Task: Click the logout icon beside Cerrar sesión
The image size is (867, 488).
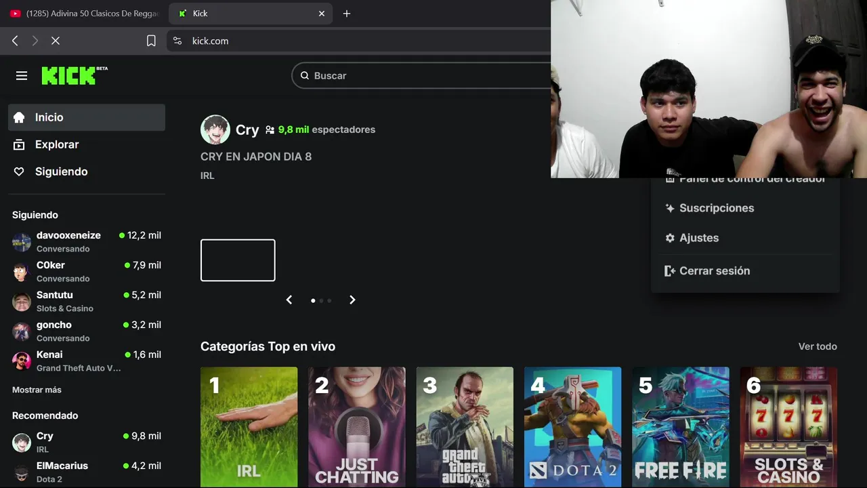Action: tap(670, 270)
